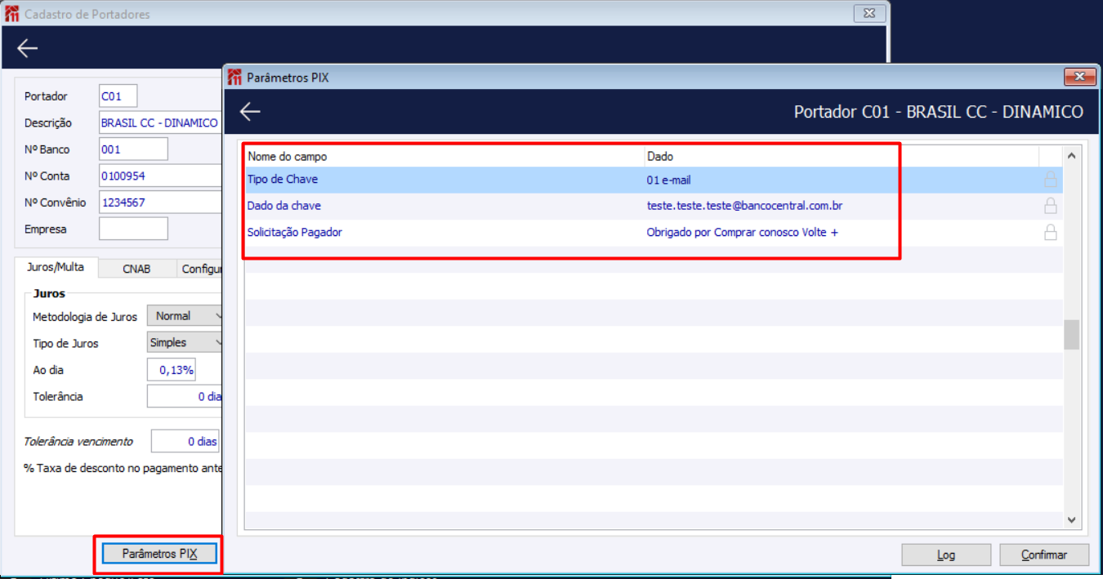Close the Cadastro de Portadores window
Image resolution: width=1103 pixels, height=579 pixels.
pos(869,13)
